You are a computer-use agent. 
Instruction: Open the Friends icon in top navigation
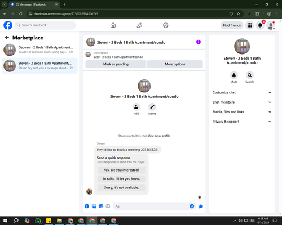click(x=139, y=25)
